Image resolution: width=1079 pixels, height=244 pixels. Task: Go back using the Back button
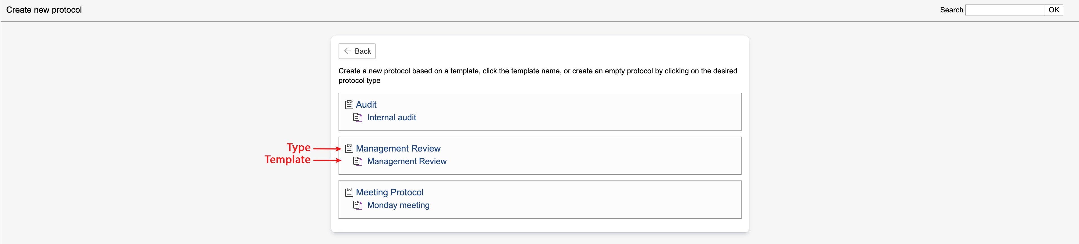pos(357,51)
